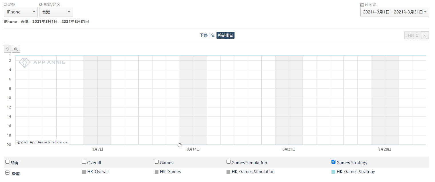
Task: Click the chart reset undo icon
Action: click(x=7, y=49)
